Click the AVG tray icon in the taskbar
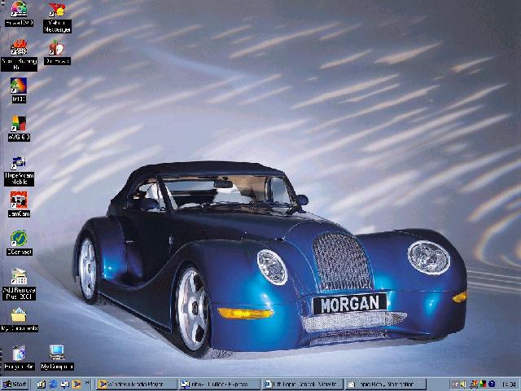521x391 pixels. click(x=483, y=384)
